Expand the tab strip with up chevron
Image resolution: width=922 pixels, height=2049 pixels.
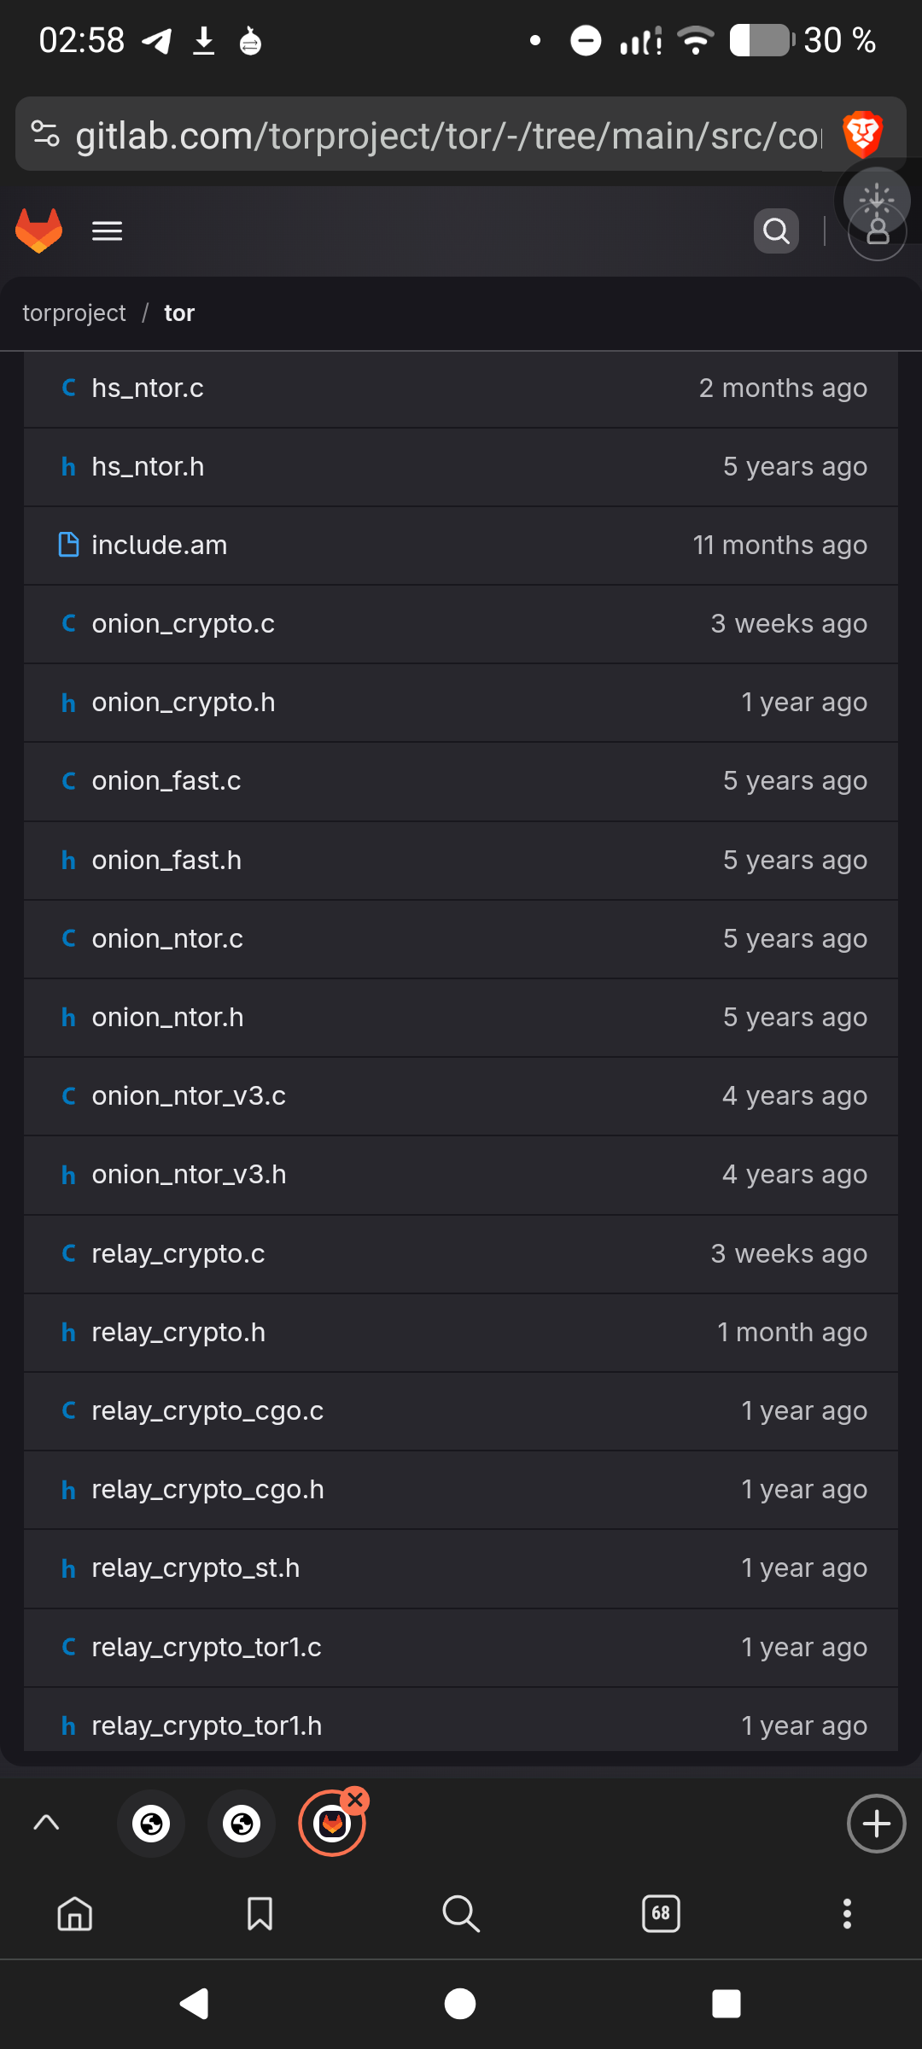(46, 1823)
